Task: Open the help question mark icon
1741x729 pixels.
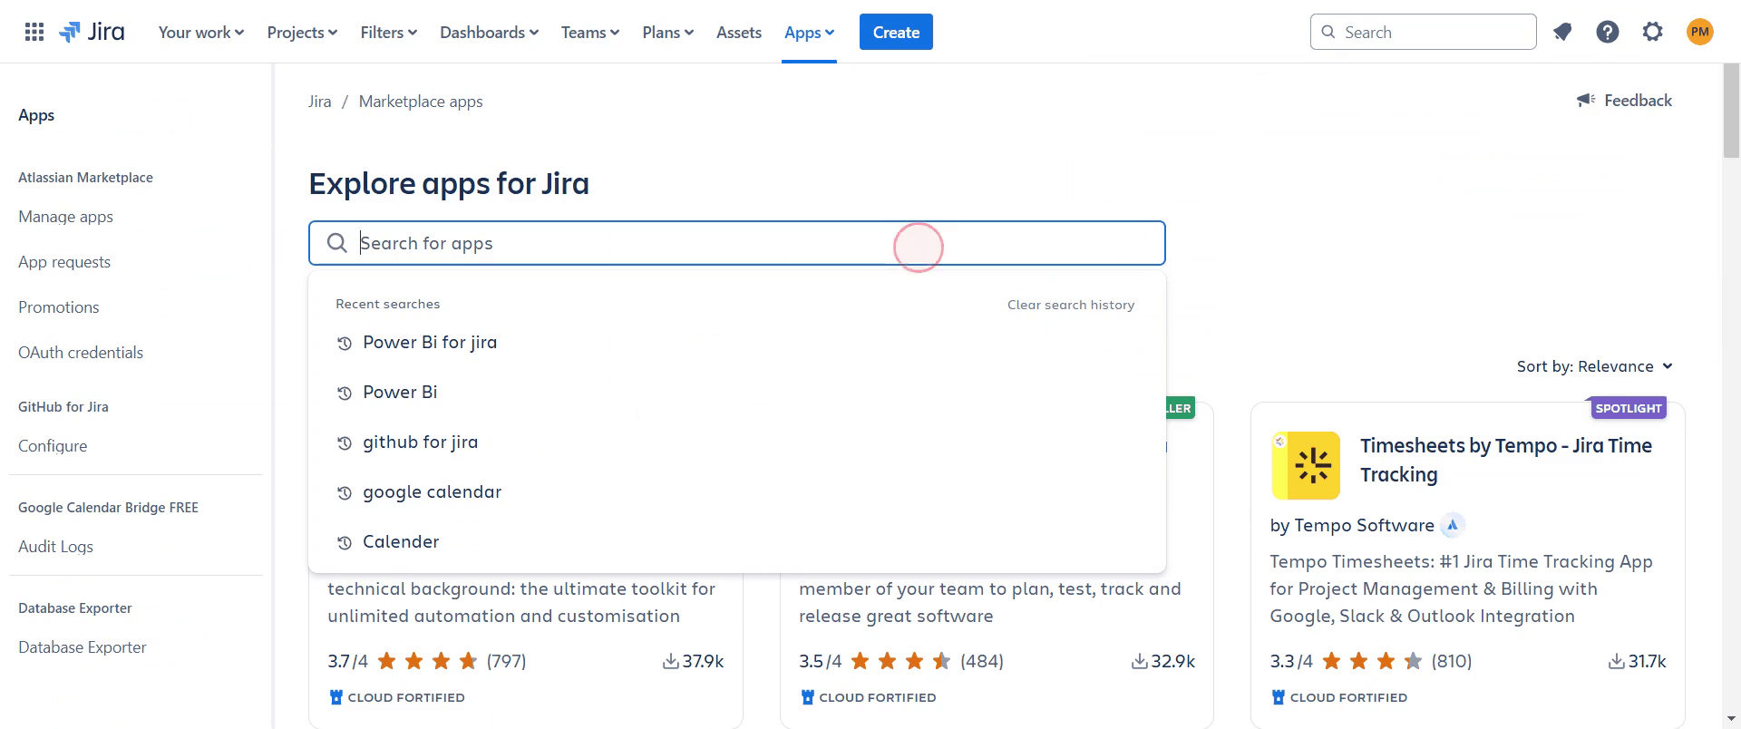Action: pos(1608,33)
